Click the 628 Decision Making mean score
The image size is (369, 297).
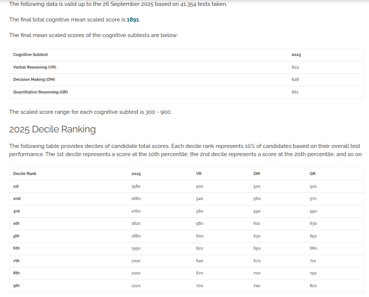295,80
